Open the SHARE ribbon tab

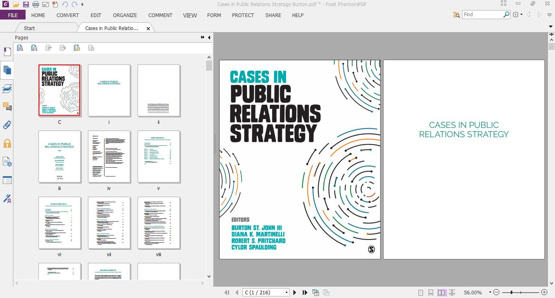pyautogui.click(x=273, y=15)
